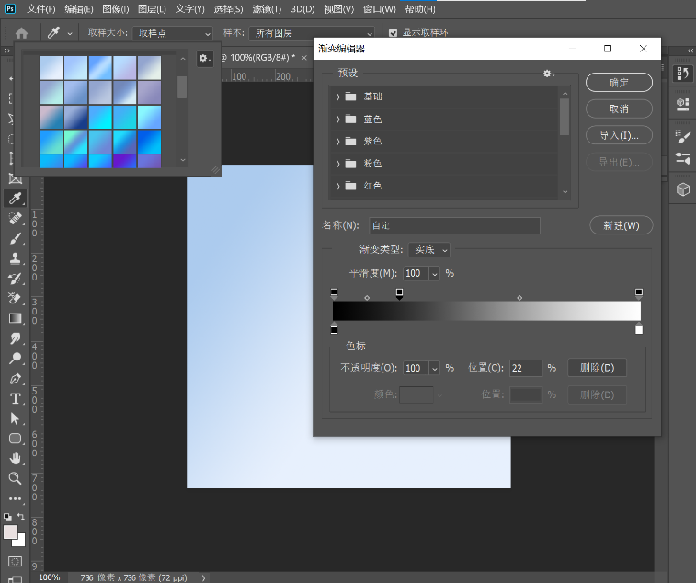696x583 pixels.
Task: Open the Adjustments sliders panel icon
Action: pos(683,158)
